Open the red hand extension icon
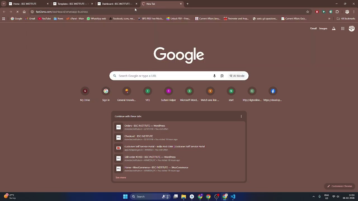 pos(317,12)
